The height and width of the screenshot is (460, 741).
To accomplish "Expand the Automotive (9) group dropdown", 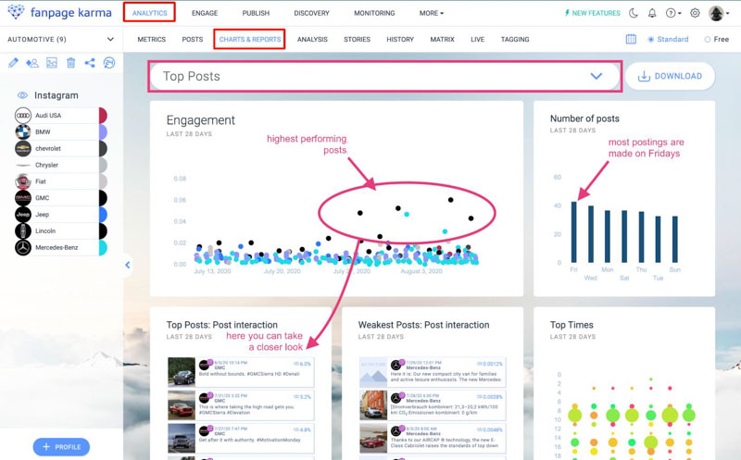I will pos(110,40).
